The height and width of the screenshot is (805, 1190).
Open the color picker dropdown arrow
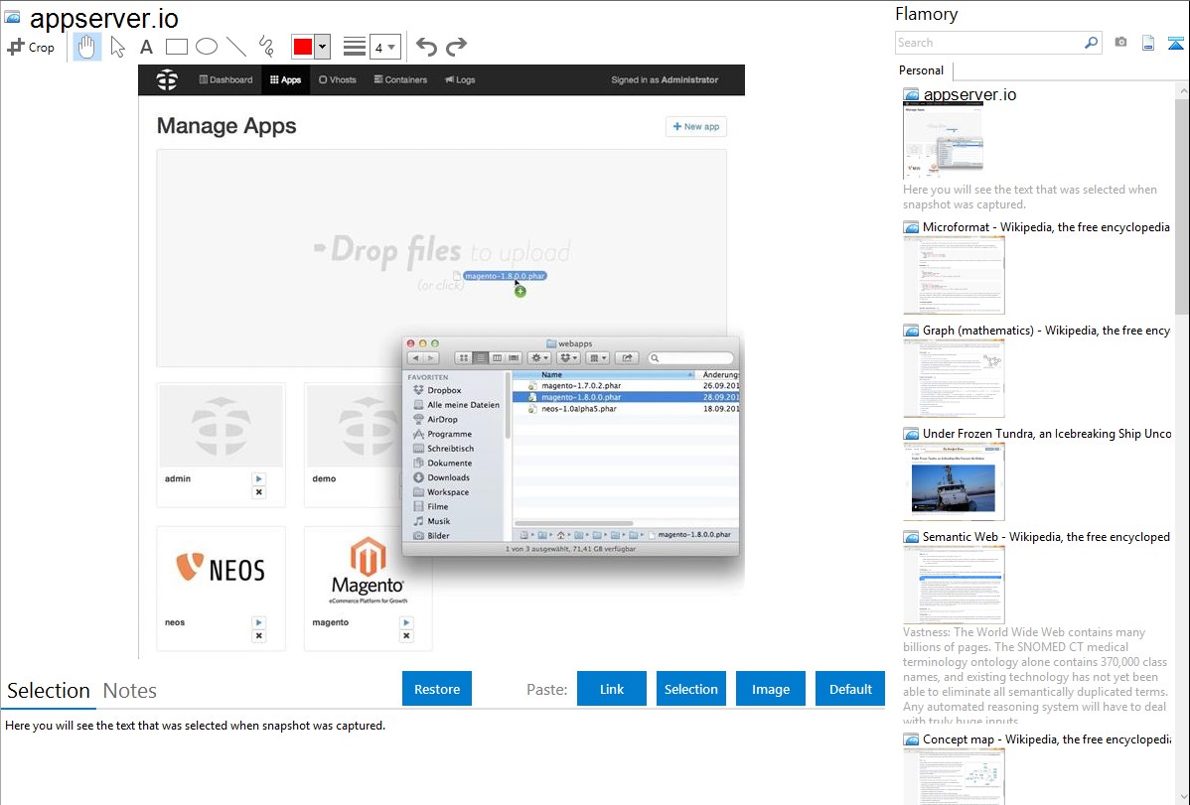322,47
